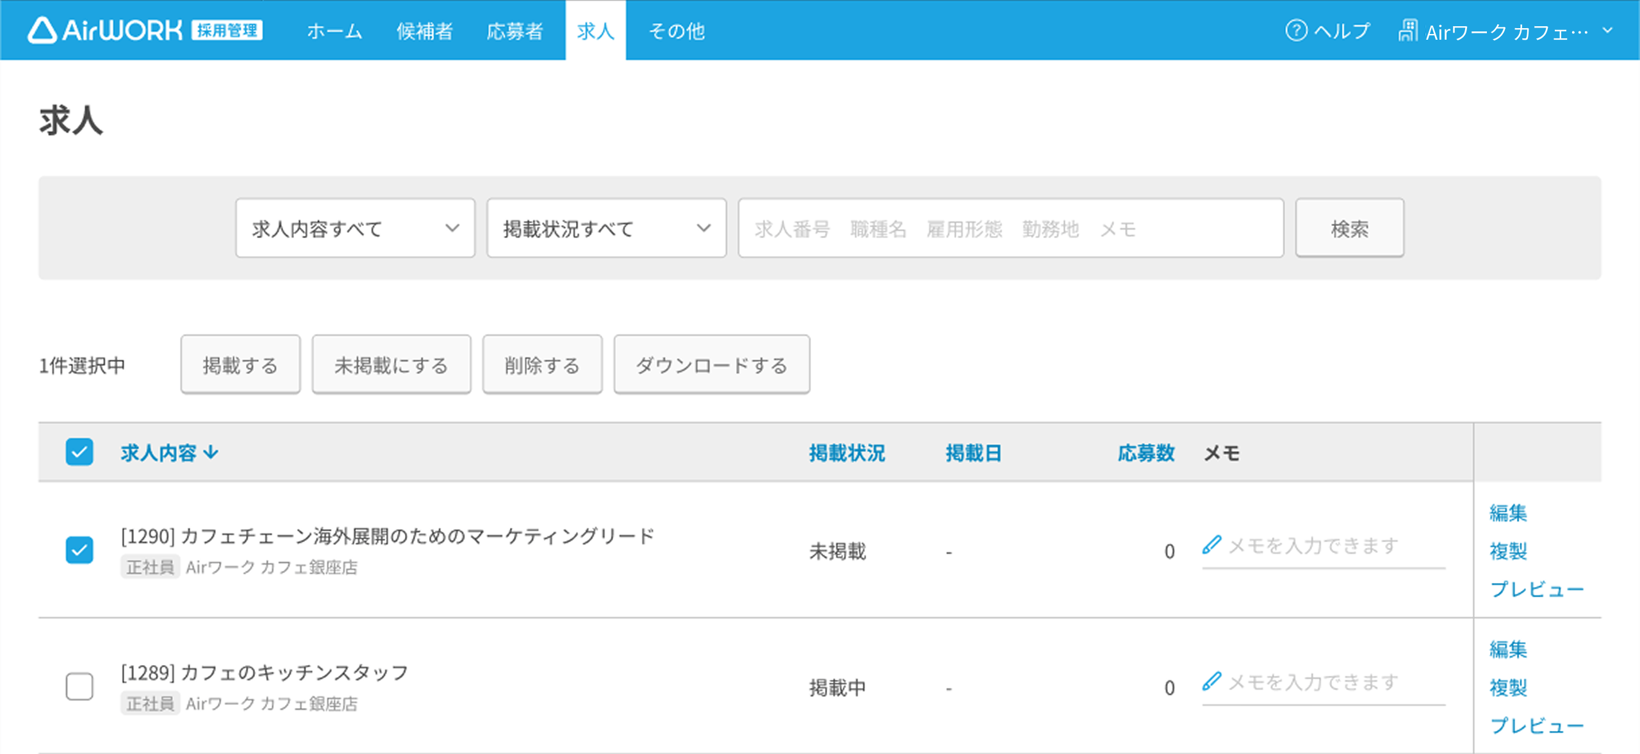Click the memo input for job 1290
Screen dimensions: 1640x754
click(x=1324, y=547)
